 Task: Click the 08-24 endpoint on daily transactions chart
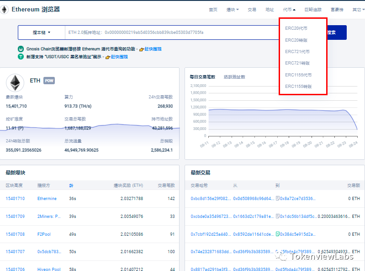tap(357, 129)
